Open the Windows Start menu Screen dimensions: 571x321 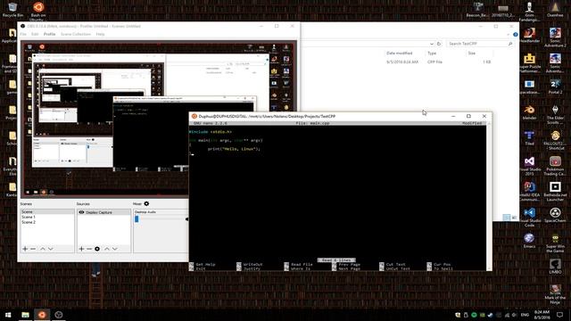8,315
